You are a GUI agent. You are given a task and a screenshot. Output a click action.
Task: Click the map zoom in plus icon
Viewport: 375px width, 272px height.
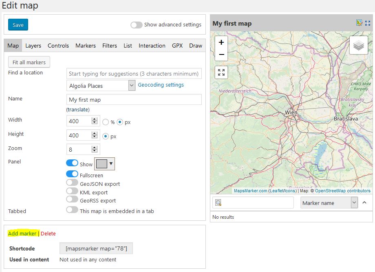tap(221, 42)
